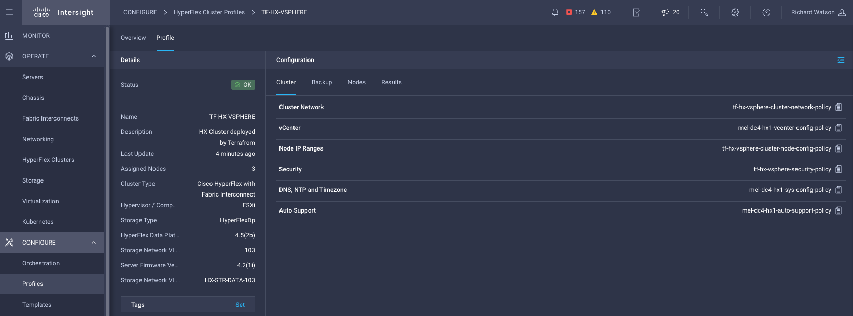Viewport: 853px width, 316px height.
Task: Switch to the Backup configuration tab
Action: click(x=321, y=82)
